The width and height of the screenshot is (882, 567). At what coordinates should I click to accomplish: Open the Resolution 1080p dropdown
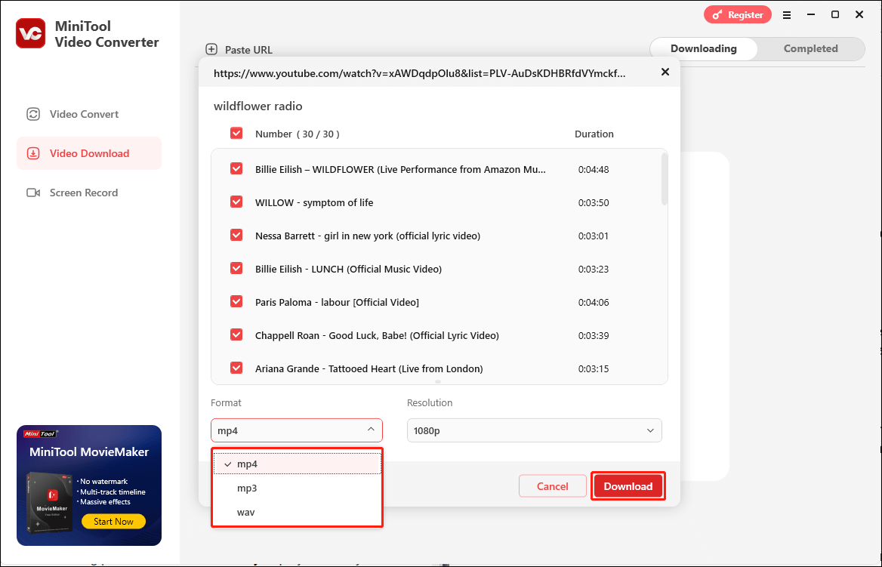click(535, 430)
